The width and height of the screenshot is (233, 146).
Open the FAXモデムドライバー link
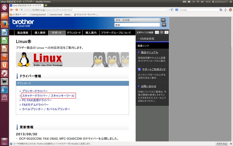click(x=35, y=105)
